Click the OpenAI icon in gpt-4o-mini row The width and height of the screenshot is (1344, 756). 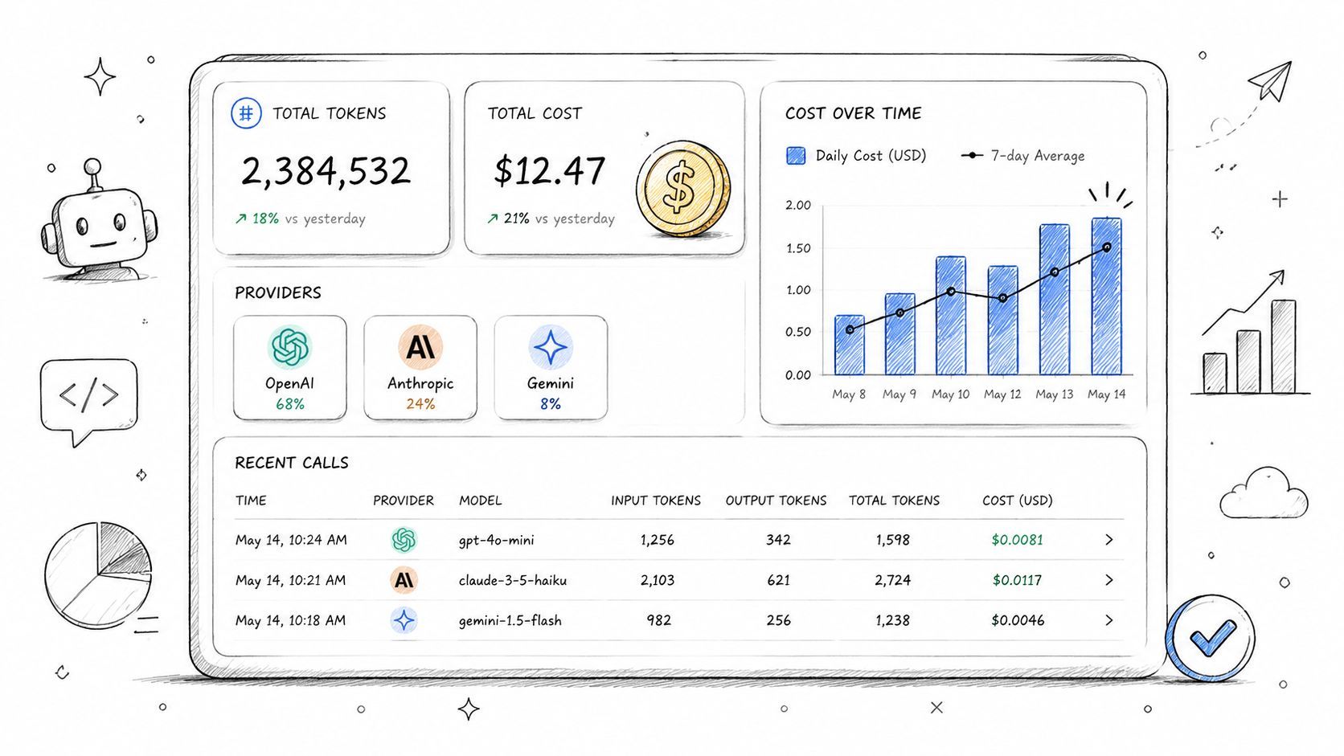404,540
